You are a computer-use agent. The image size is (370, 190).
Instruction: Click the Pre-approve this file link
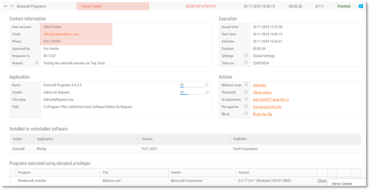coord(267,107)
